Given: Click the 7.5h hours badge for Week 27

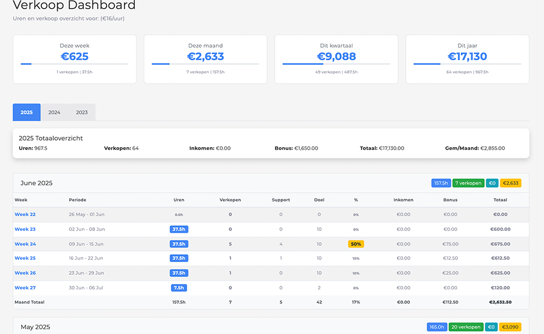Looking at the screenshot, I should [x=179, y=288].
